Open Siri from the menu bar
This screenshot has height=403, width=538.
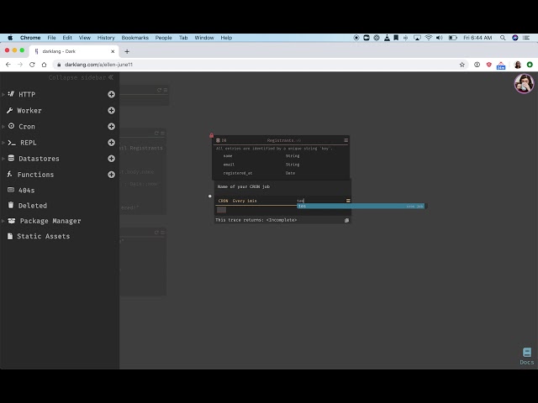514,38
